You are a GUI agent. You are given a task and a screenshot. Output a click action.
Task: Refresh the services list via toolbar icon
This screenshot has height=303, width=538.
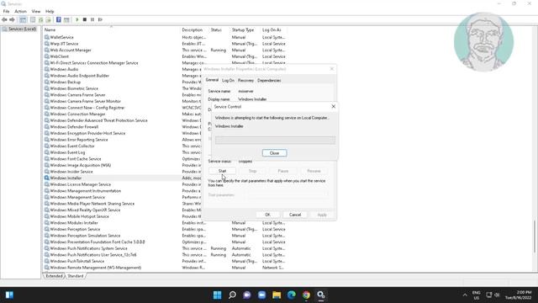coord(40,19)
